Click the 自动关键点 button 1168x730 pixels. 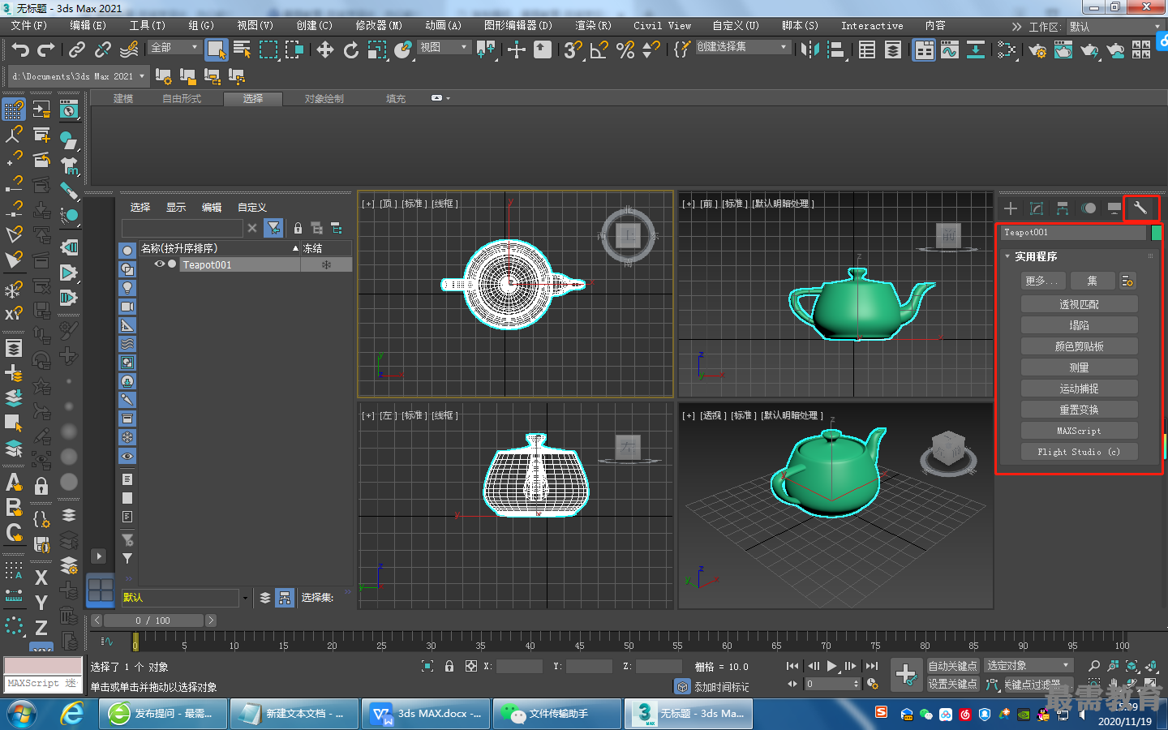pyautogui.click(x=953, y=666)
